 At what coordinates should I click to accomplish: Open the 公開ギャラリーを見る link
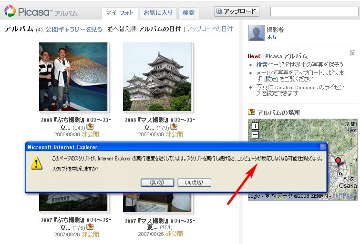(x=74, y=29)
